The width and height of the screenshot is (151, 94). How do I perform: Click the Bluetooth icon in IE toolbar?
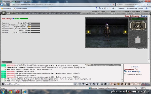tap(97, 8)
